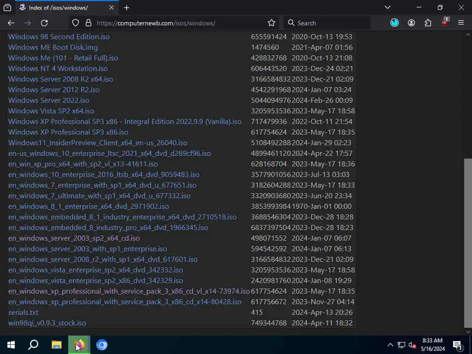Download Windows Me (101 - Retail Full).iso
This screenshot has height=354, width=472.
[63, 58]
